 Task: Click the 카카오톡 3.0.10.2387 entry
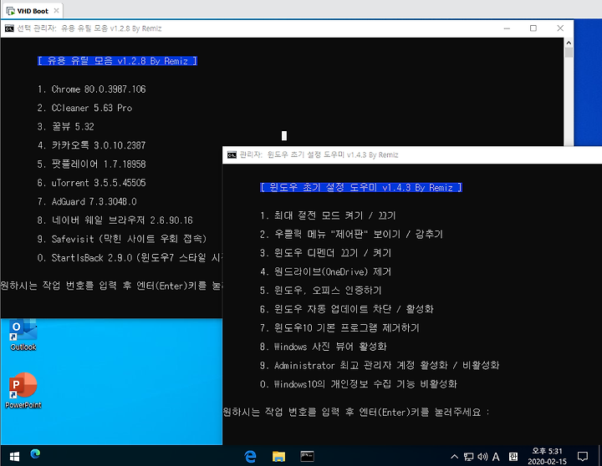coord(91,145)
